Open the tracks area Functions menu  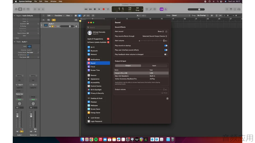tap(59, 16)
